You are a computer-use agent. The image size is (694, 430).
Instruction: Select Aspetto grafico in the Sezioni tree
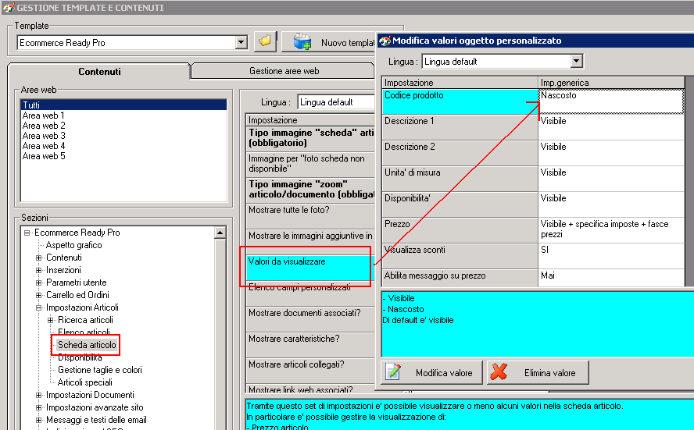pos(73,245)
